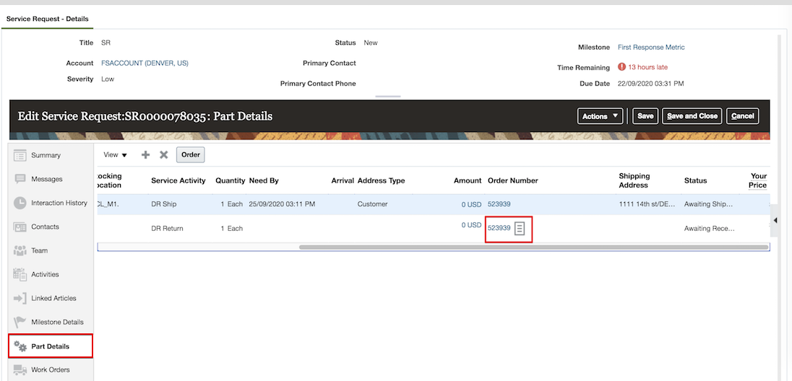
Task: Click the add row plus icon
Action: coord(145,154)
